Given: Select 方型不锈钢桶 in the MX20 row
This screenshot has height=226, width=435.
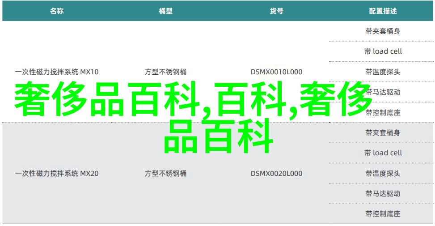Looking at the screenshot, I should tap(165, 173).
